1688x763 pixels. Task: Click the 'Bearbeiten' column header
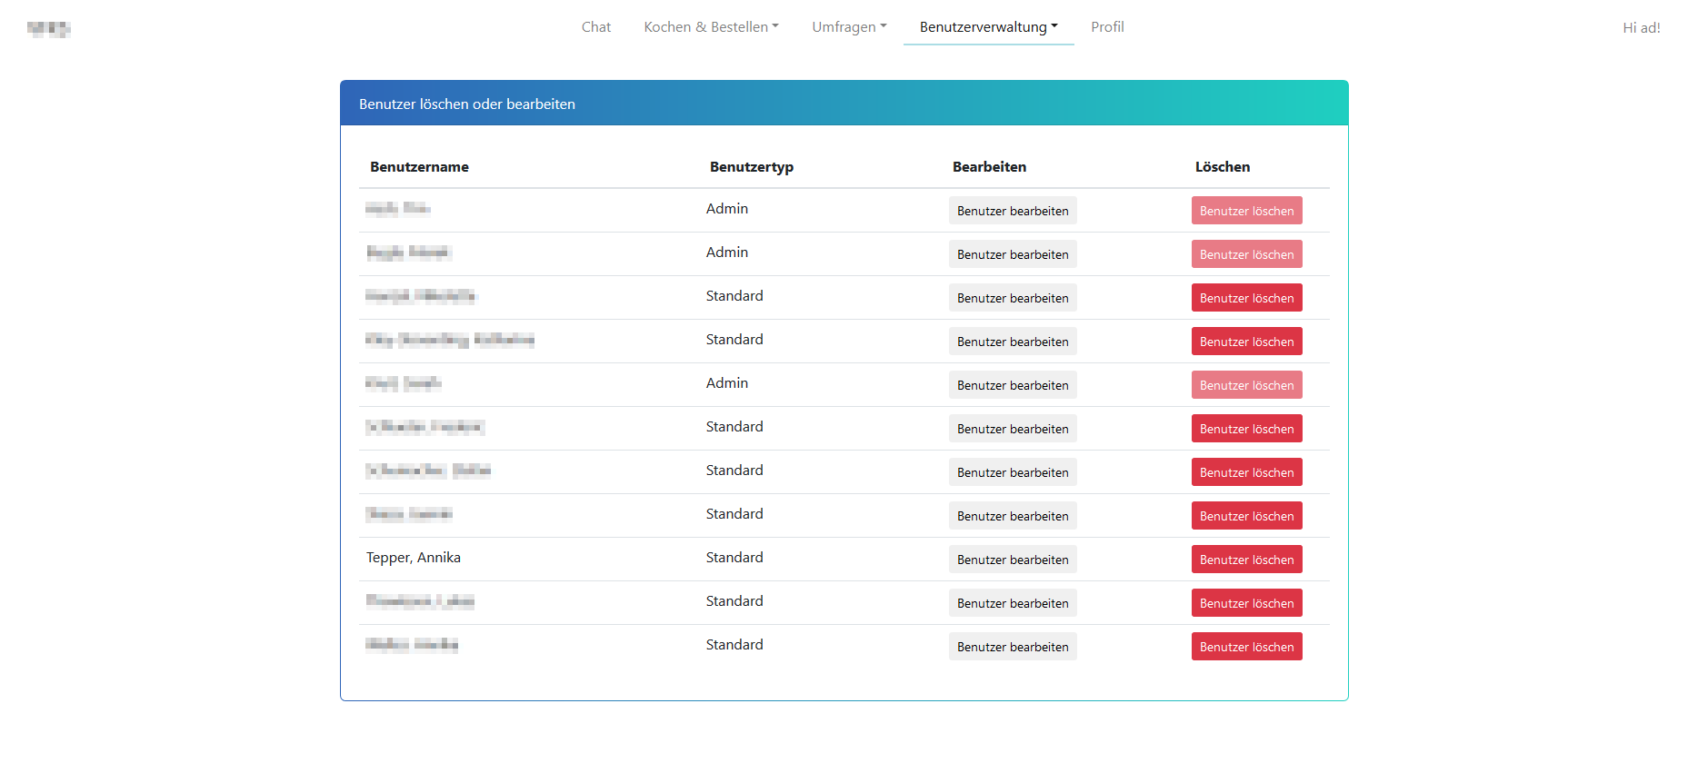989,167
